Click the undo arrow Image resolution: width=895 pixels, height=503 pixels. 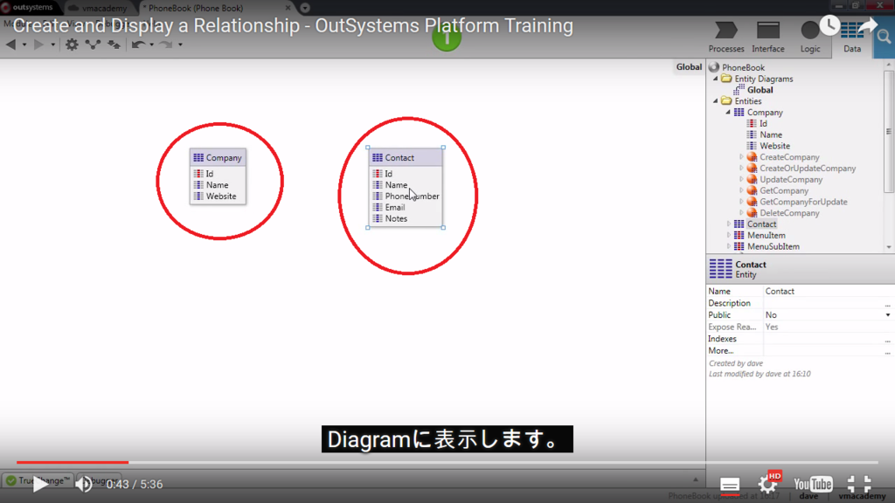pos(138,45)
